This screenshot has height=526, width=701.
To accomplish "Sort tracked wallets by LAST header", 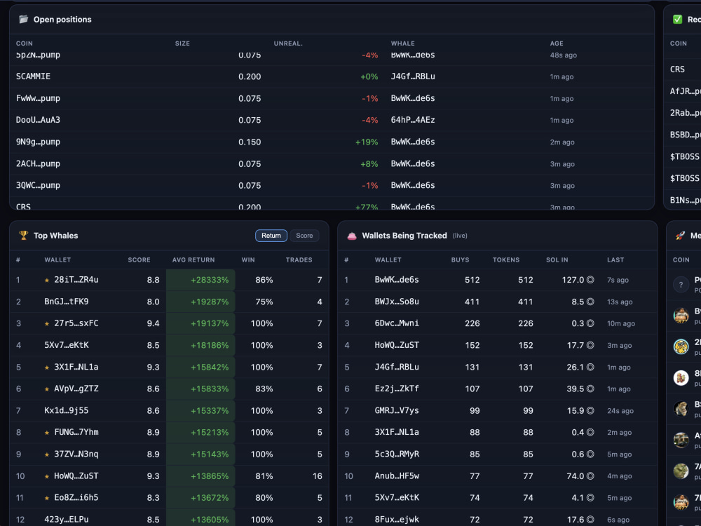I will pos(615,260).
